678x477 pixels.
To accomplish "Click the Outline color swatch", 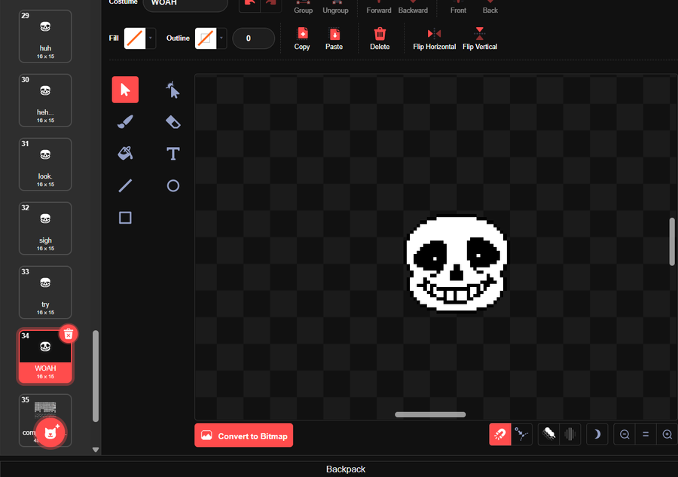I will [206, 38].
